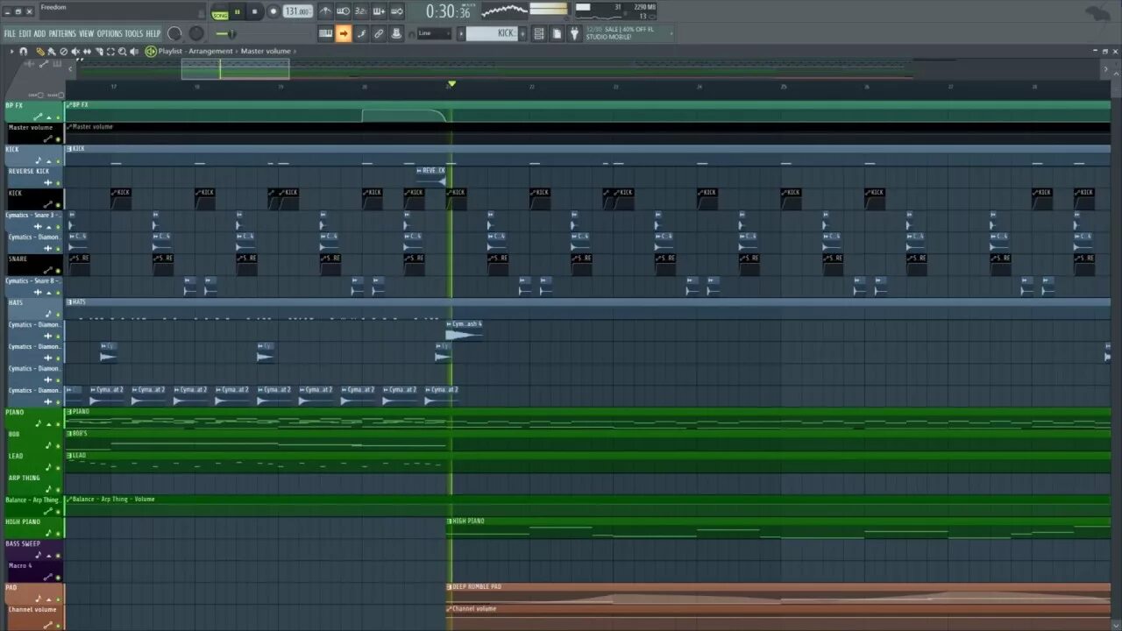Select the Paint tool in the Playlist toolbar
Screen dimensions: 1122x631
(52, 51)
